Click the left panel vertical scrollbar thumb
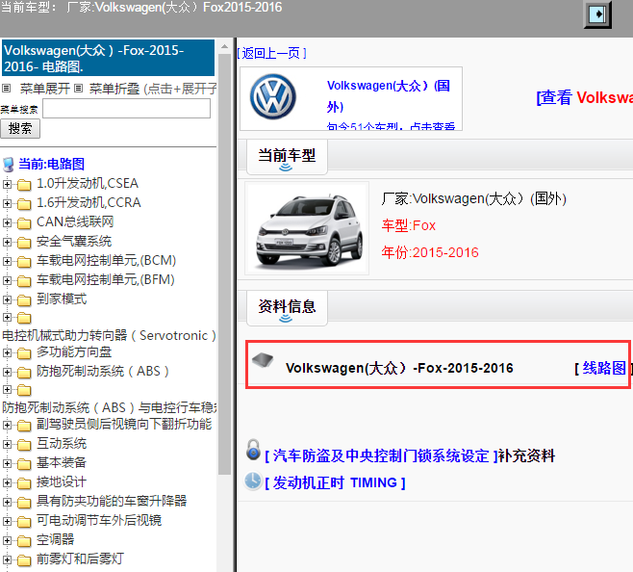Viewport: 633px width, 572px height. click(224, 265)
